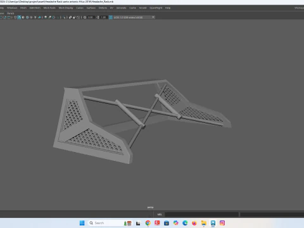Image resolution: width=304 pixels, height=228 pixels.
Task: Open the Mesh Display menu
Action: pos(66,8)
